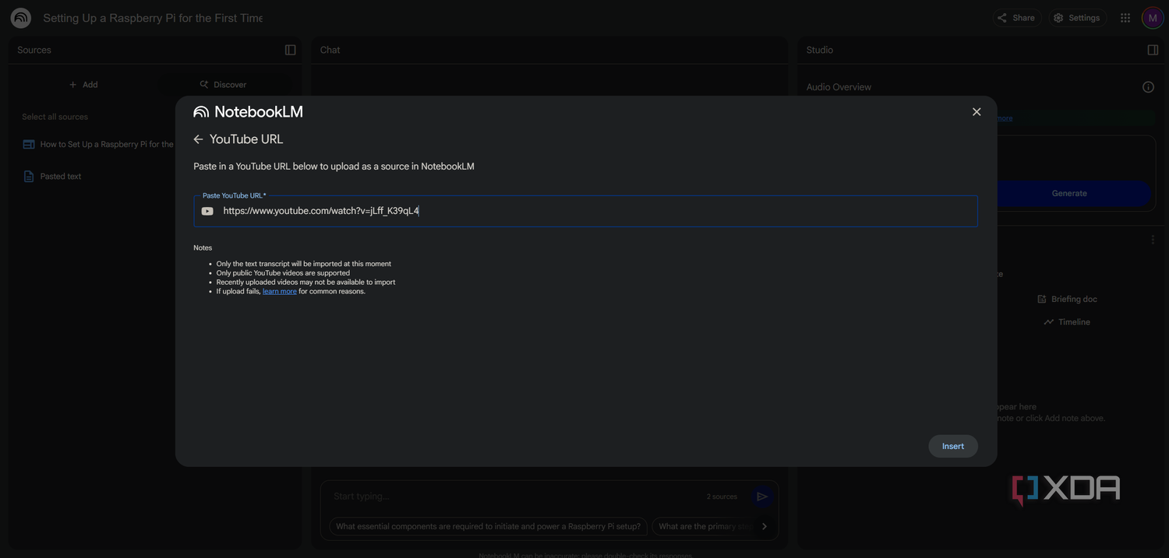
Task: Click the notebook title 'Setting Up a Raspberry Pi'
Action: [x=153, y=18]
